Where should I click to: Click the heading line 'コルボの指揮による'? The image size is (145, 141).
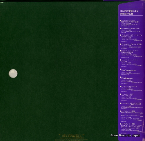129,11
